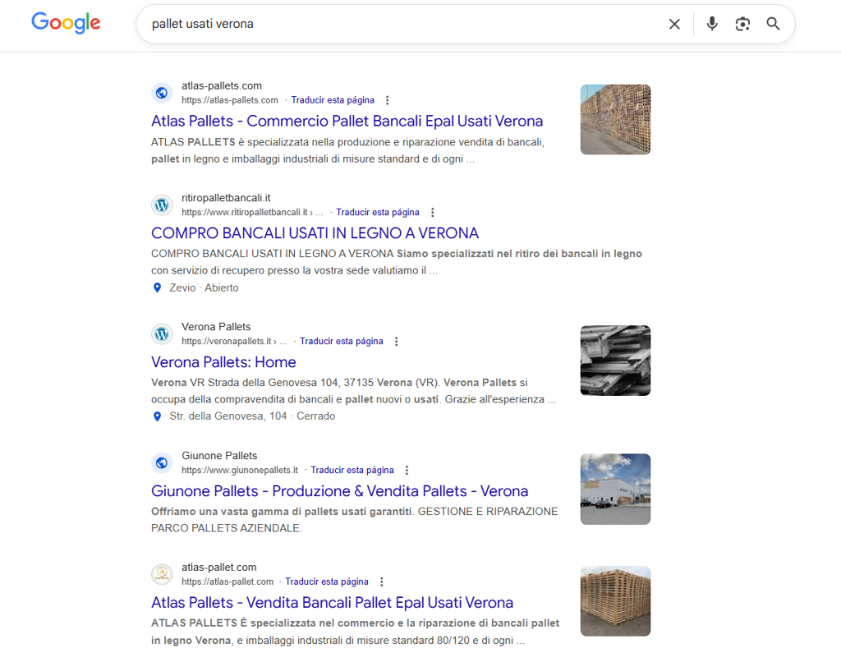This screenshot has width=841, height=658.
Task: Click the WordPress favicon beside ritiropalletbancali.it
Action: [x=161, y=205]
